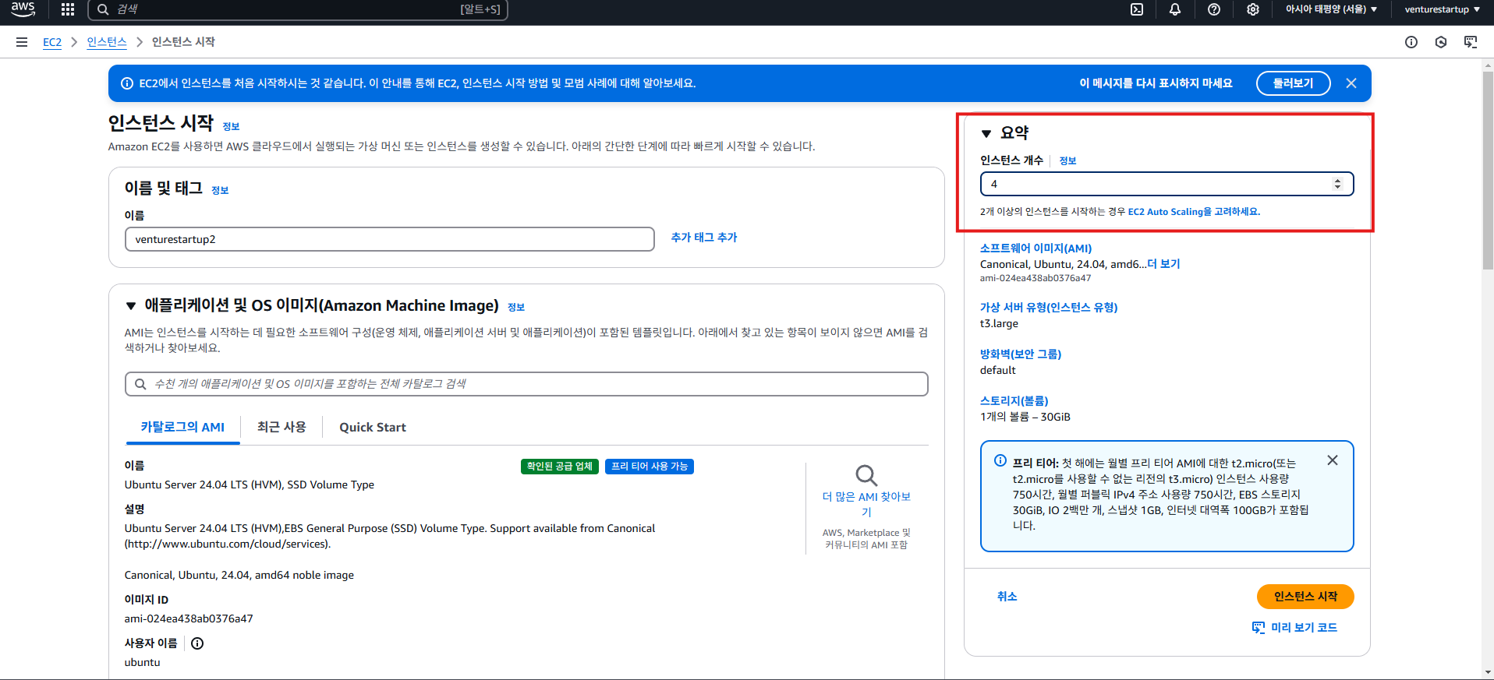Image resolution: width=1494 pixels, height=680 pixels.
Task: Click the AMI catalog search field
Action: (x=526, y=384)
